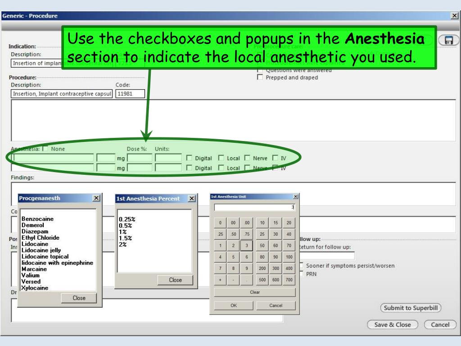Select Diazepam in Procgenanesth list
The height and width of the screenshot is (346, 461).
click(35, 231)
